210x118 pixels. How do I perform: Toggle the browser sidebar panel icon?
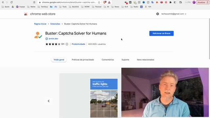175,2
